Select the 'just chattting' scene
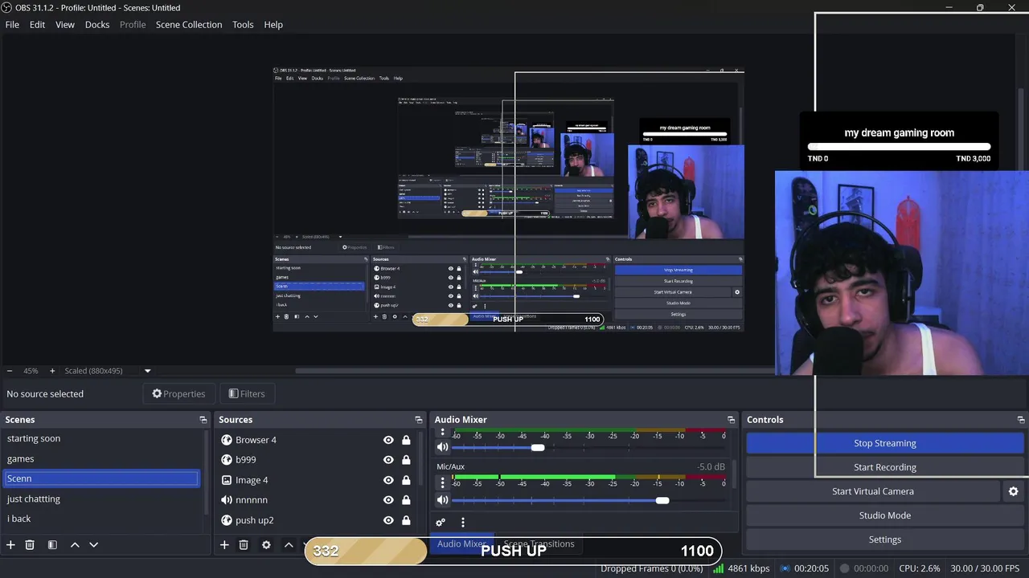The image size is (1029, 578). point(101,499)
